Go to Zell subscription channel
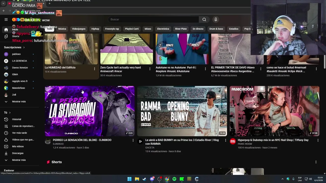Screen dimensions: 326x183 [20, 95]
